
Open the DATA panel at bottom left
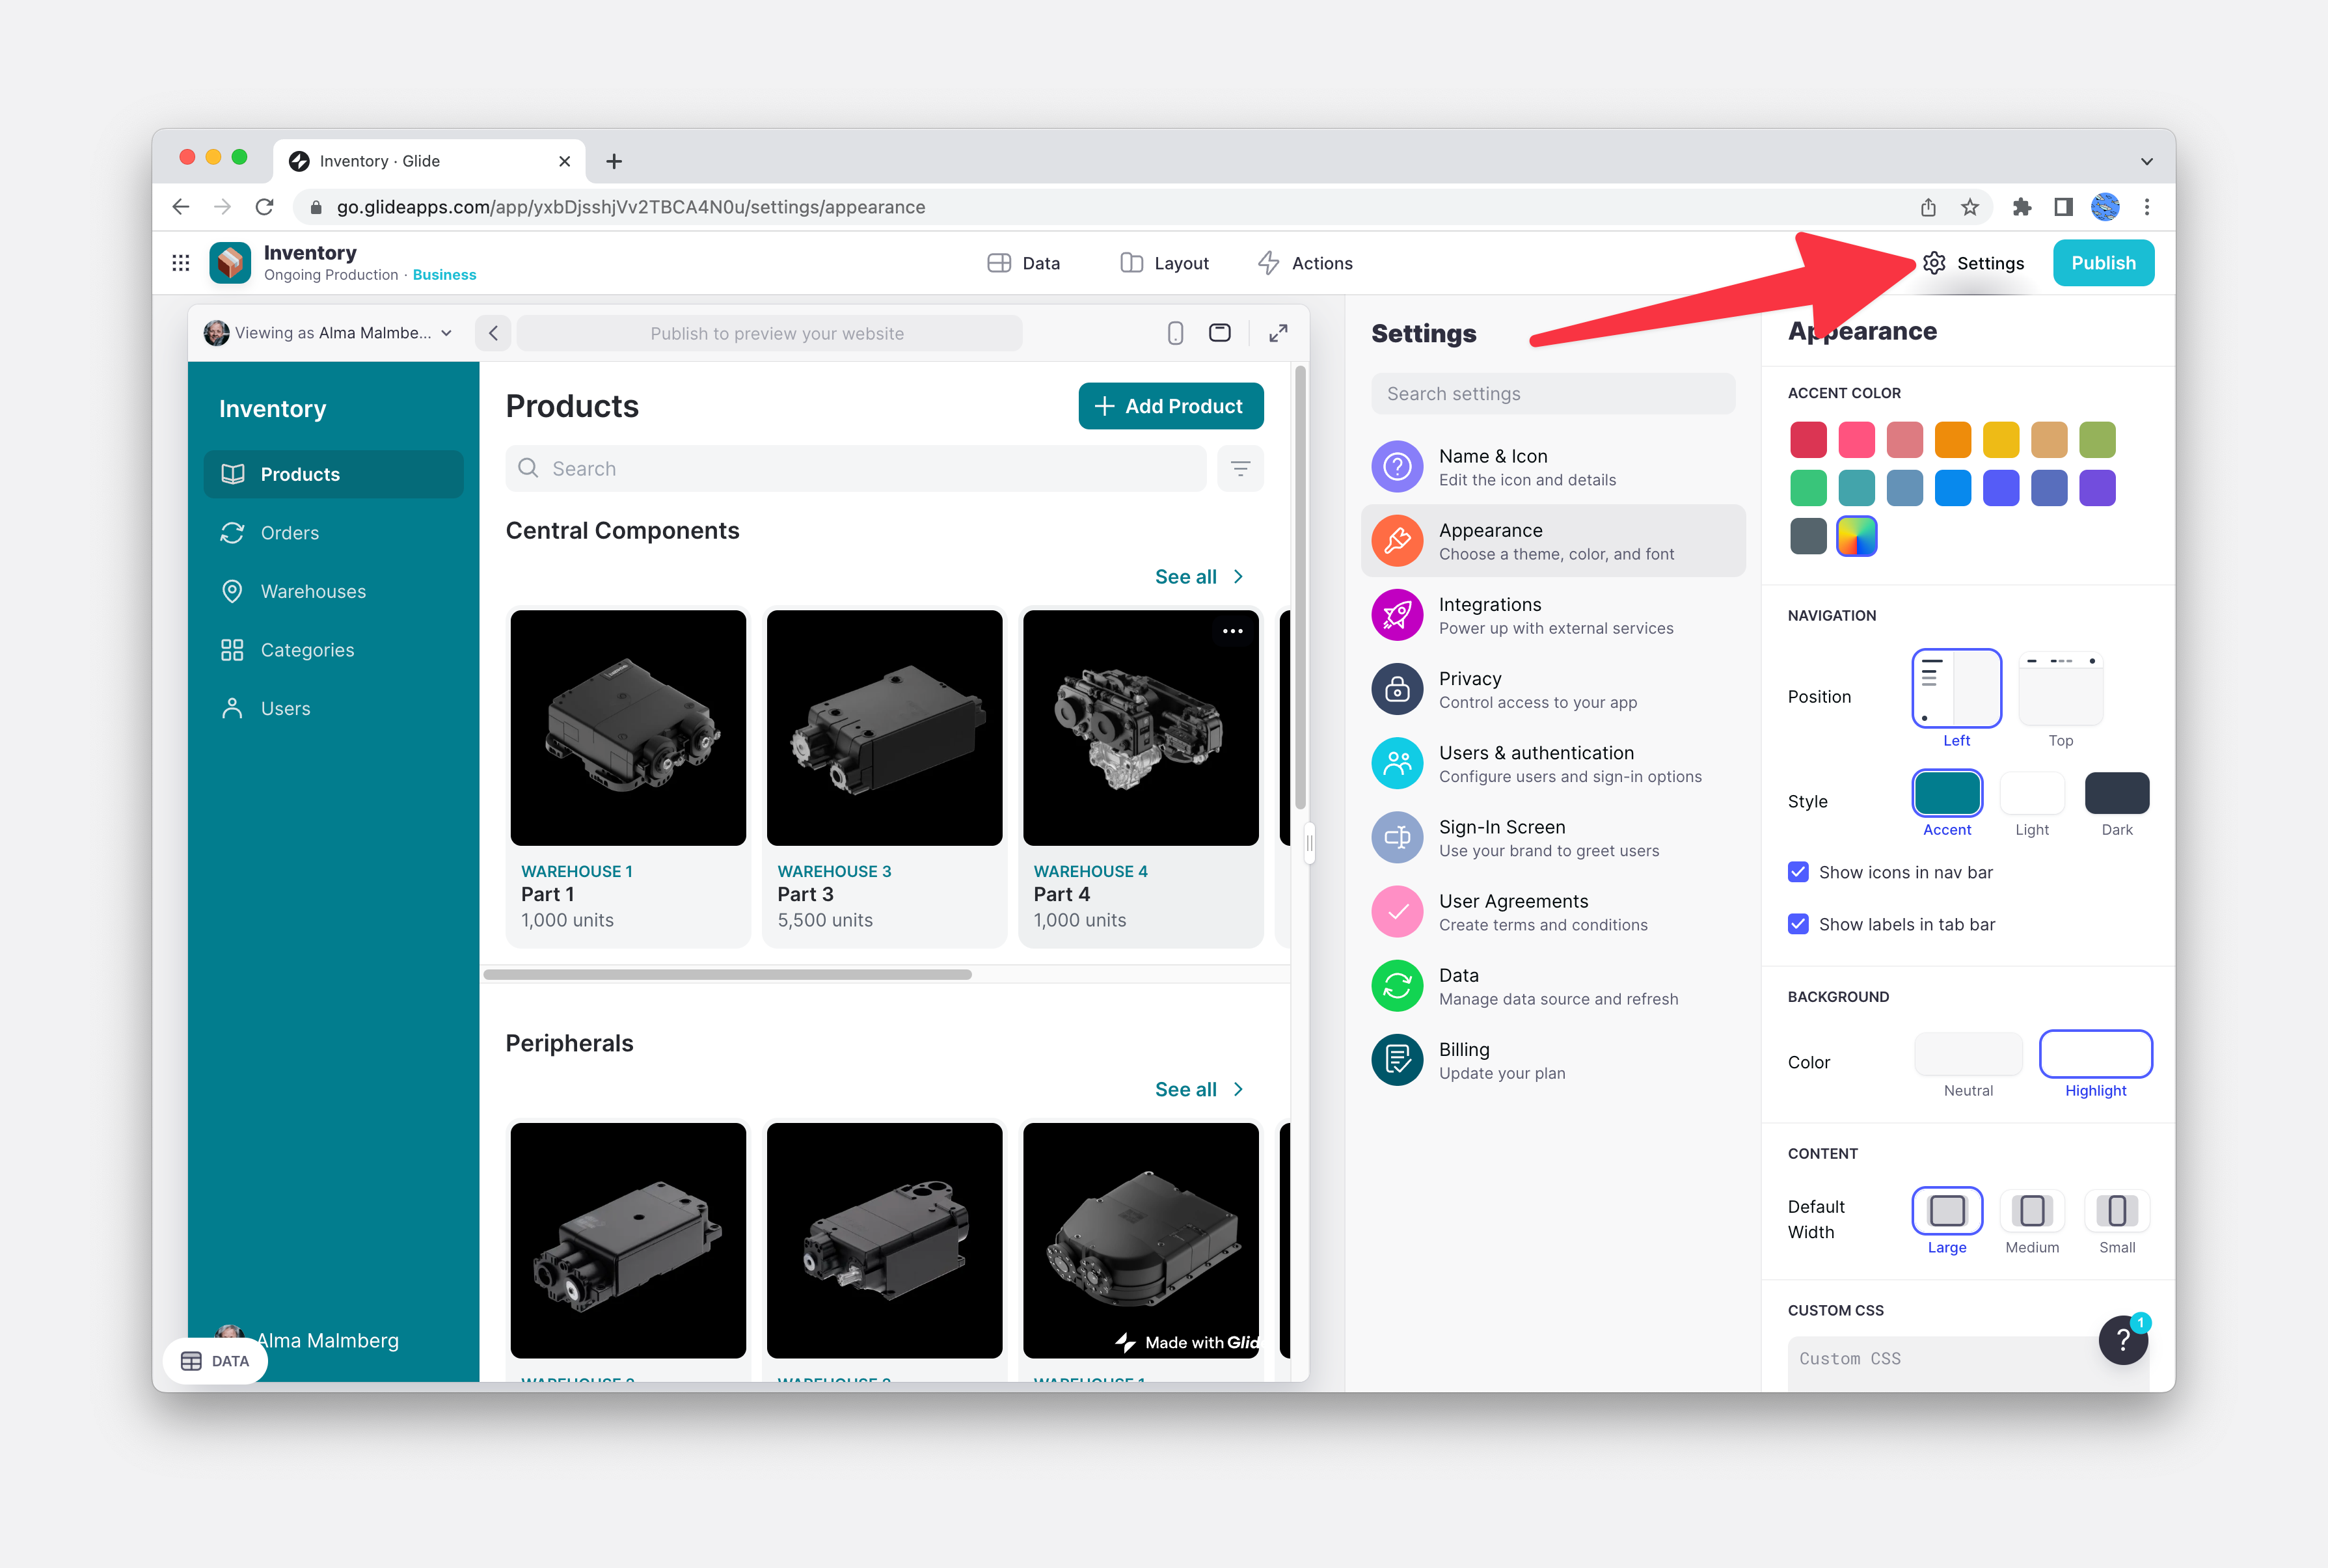pyautogui.click(x=214, y=1360)
